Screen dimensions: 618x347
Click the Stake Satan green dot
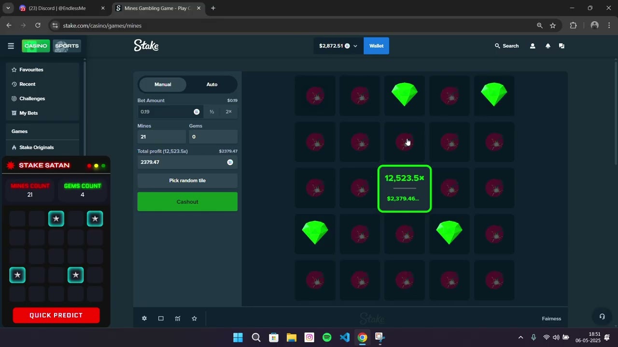103,166
